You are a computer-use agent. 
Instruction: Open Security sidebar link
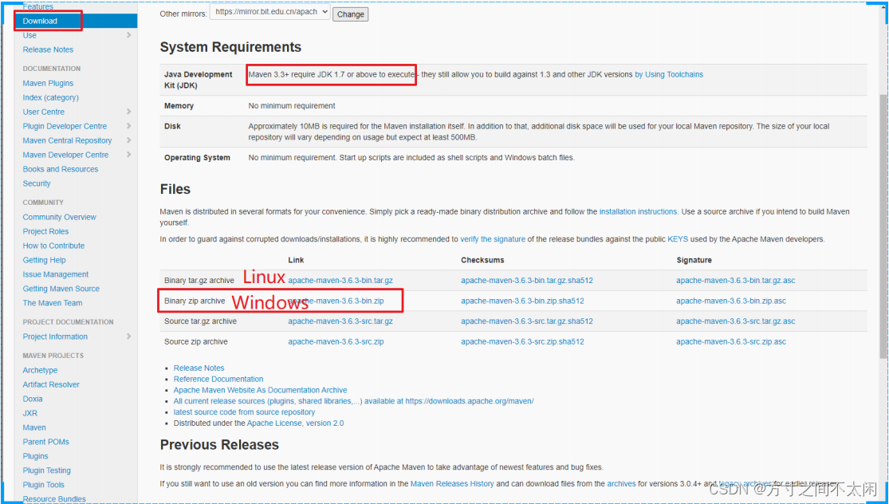pyautogui.click(x=37, y=183)
